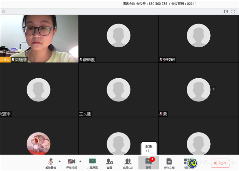Select 张琰珂's participant tile
The width and height of the screenshot is (239, 171).
pos(198,38)
